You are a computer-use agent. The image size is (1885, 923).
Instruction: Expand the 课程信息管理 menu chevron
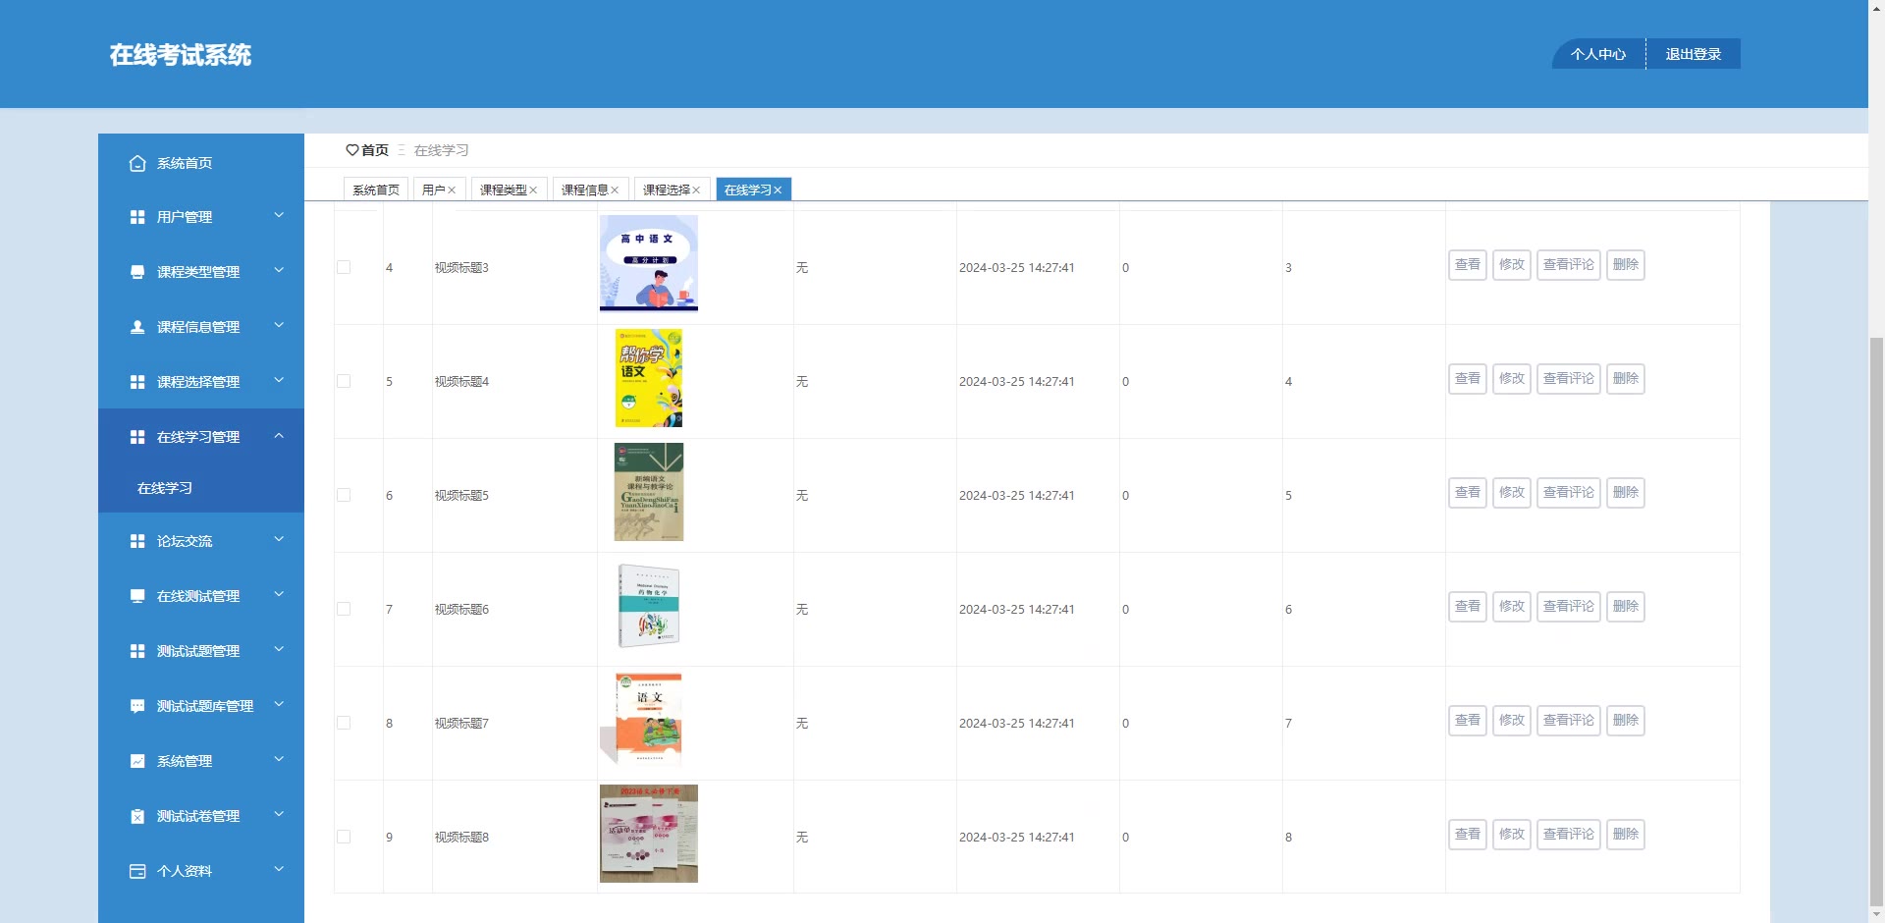click(x=279, y=325)
